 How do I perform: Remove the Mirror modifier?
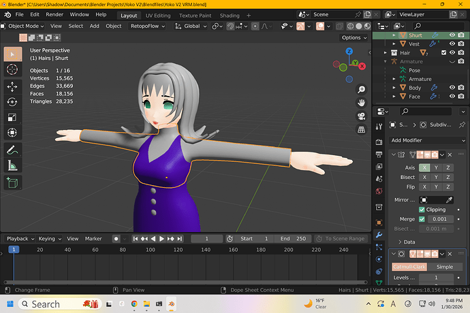[x=450, y=155]
